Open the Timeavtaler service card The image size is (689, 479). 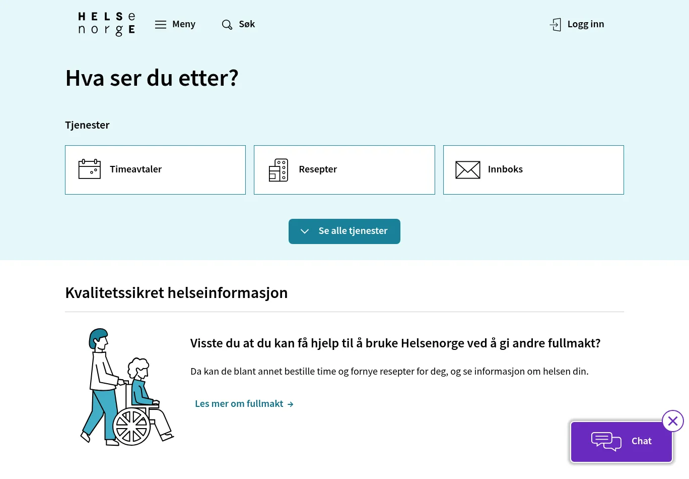[155, 170]
